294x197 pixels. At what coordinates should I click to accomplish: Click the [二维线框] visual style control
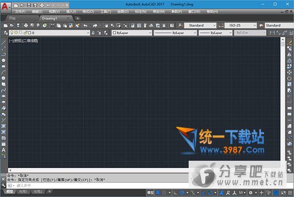(x=30, y=41)
